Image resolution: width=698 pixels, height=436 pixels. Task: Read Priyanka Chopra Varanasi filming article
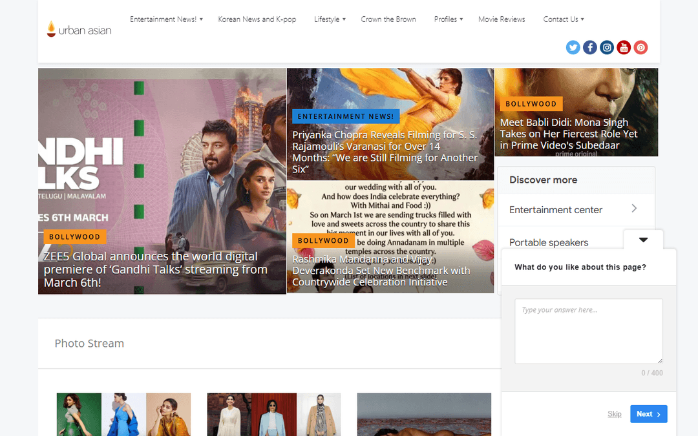385,152
